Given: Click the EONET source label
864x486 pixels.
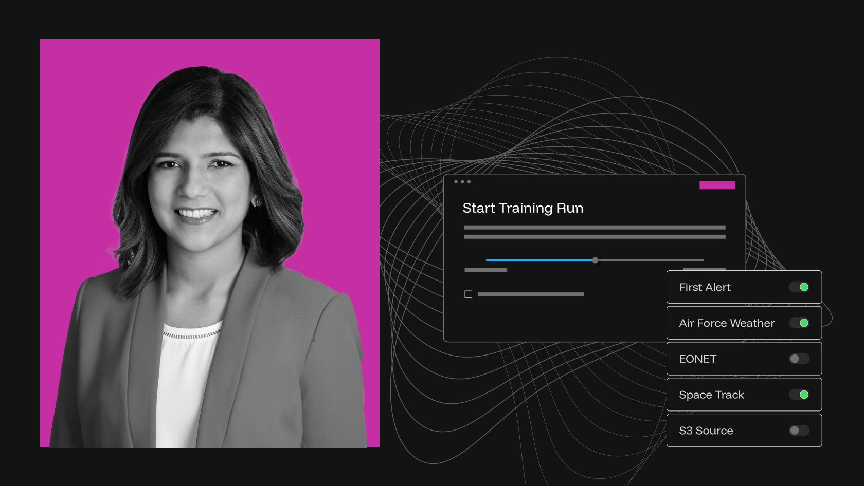Looking at the screenshot, I should pyautogui.click(x=697, y=359).
